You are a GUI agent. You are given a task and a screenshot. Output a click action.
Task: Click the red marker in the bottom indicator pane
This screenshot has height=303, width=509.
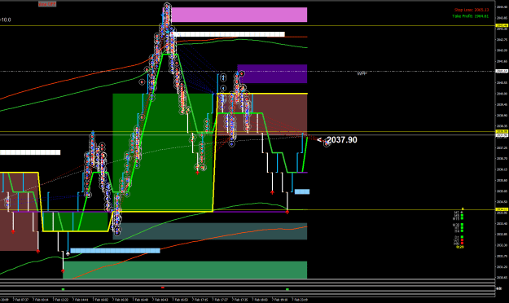pyautogui.click(x=163, y=288)
